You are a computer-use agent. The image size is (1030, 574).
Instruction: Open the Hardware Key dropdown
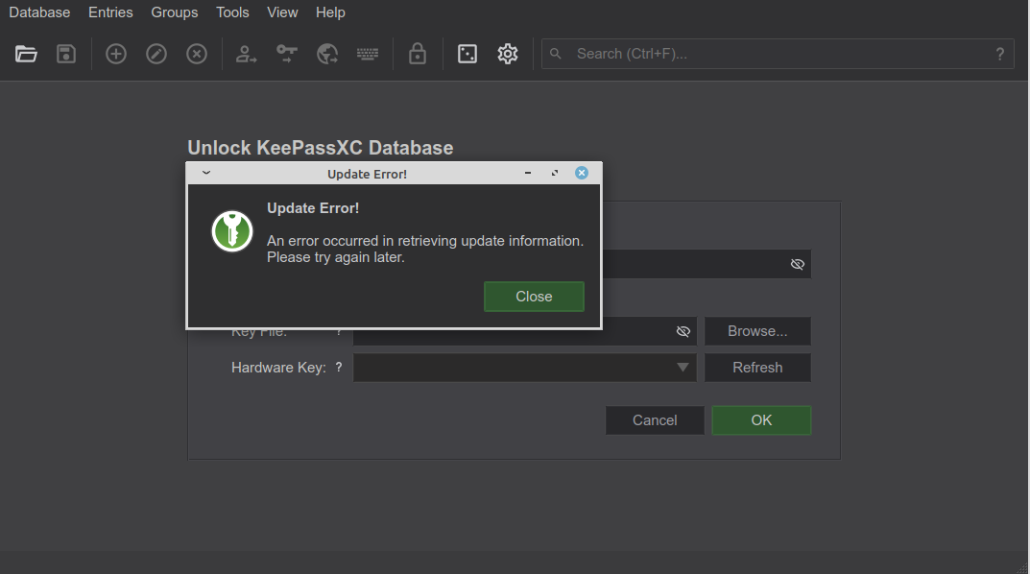pos(524,368)
